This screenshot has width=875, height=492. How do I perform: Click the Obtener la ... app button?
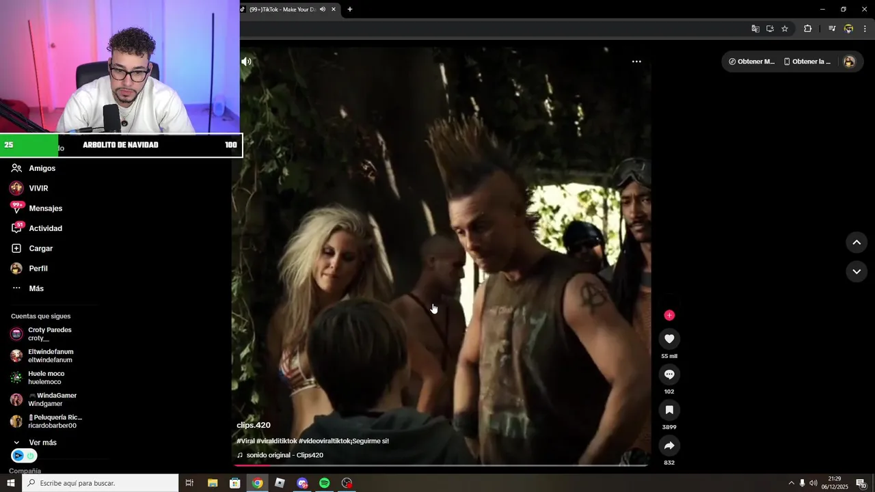[x=807, y=61]
